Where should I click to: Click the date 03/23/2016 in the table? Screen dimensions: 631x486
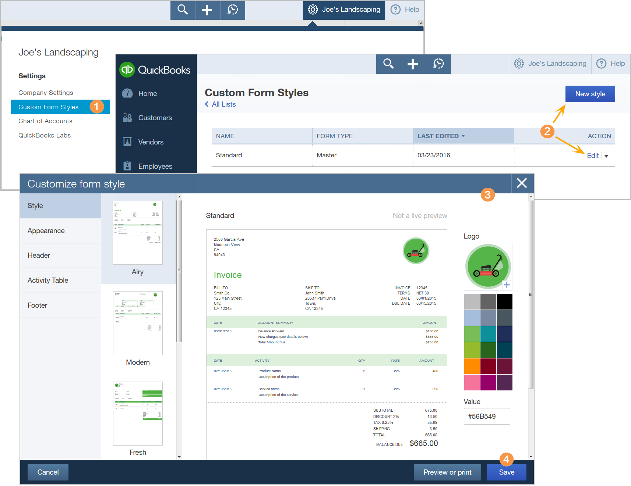(434, 155)
